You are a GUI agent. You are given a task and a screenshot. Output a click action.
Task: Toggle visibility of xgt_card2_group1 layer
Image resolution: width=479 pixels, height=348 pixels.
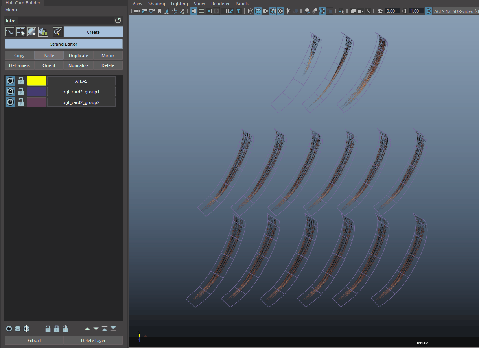(x=10, y=92)
